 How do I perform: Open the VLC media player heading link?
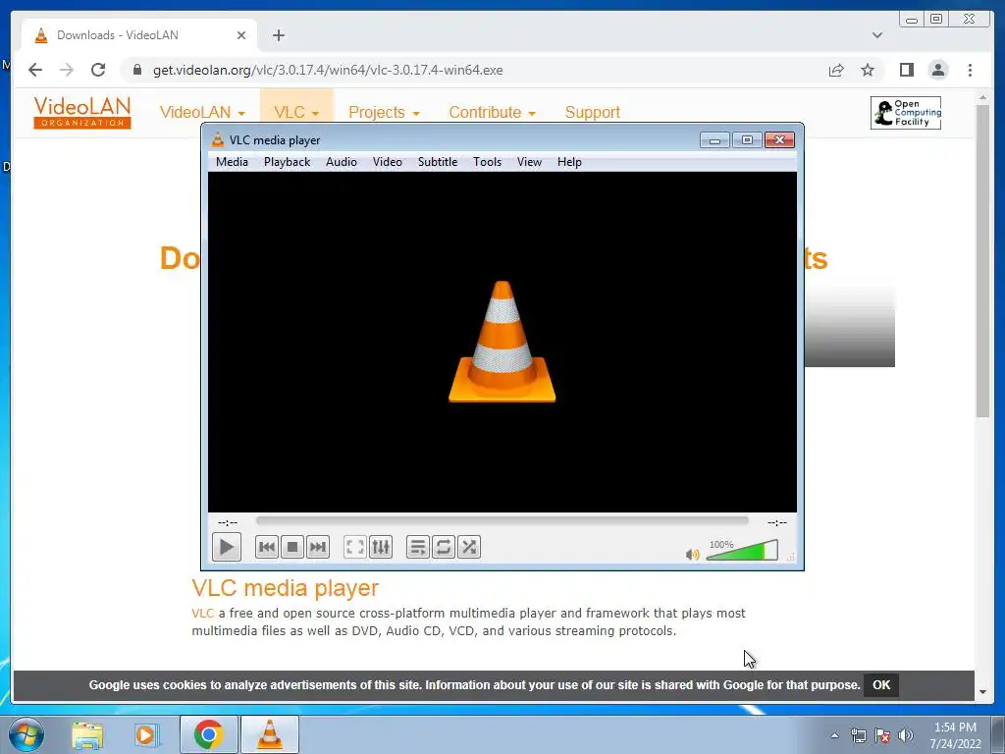286,588
